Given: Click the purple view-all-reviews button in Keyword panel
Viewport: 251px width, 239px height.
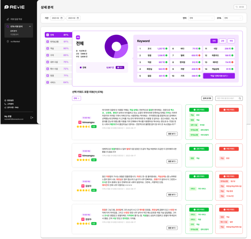Looking at the screenshot, I should 219,76.
